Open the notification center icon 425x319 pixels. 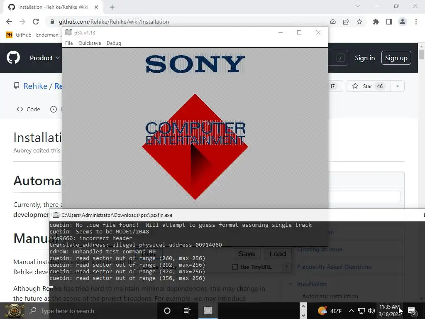[x=412, y=311]
